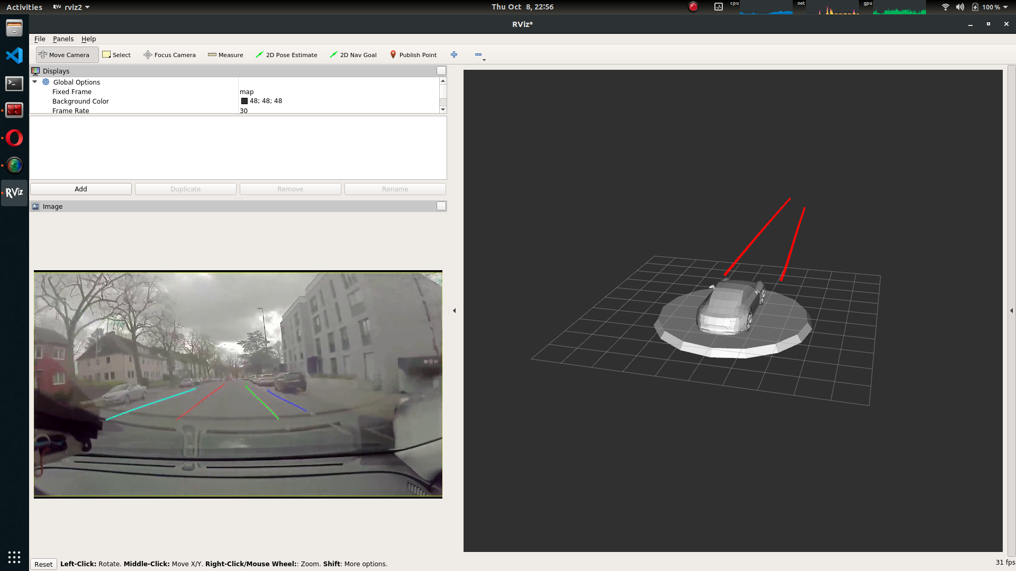1016x571 pixels.
Task: Toggle the Image panel visibility checkbox
Action: 441,206
